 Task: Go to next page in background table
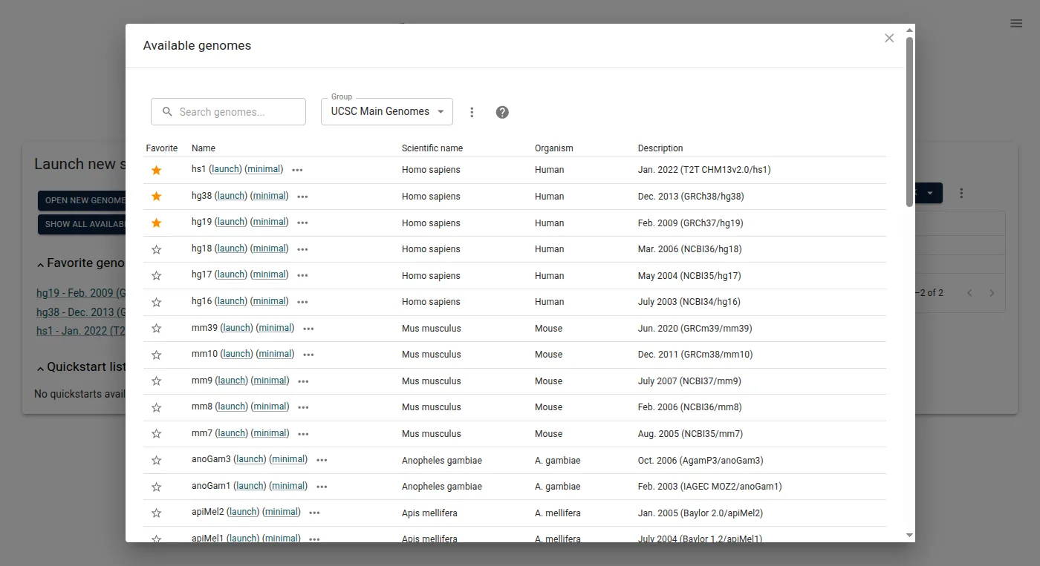[992, 293]
